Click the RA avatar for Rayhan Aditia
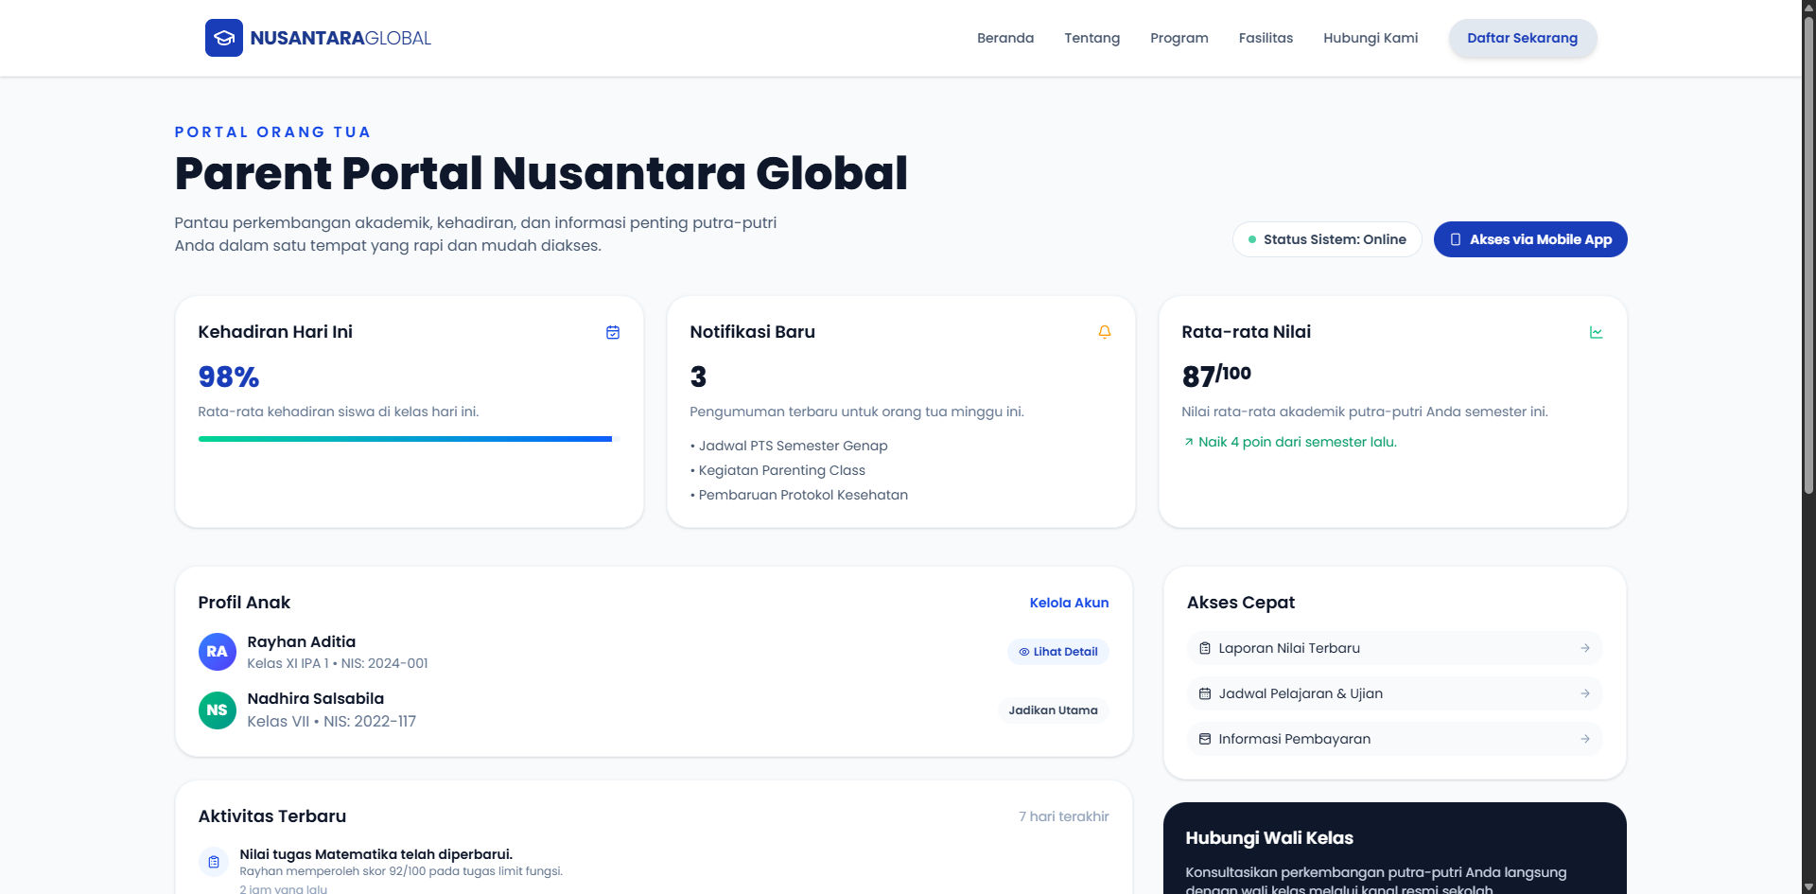 pos(218,652)
